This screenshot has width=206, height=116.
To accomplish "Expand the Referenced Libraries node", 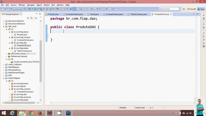I will [6, 56].
